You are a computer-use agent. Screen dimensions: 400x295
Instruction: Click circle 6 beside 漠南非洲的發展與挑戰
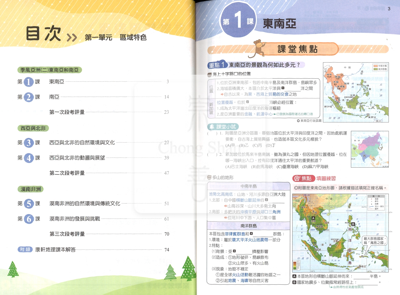click(x=29, y=219)
